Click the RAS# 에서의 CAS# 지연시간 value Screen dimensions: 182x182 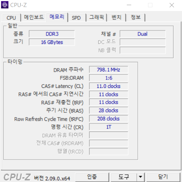(109, 94)
